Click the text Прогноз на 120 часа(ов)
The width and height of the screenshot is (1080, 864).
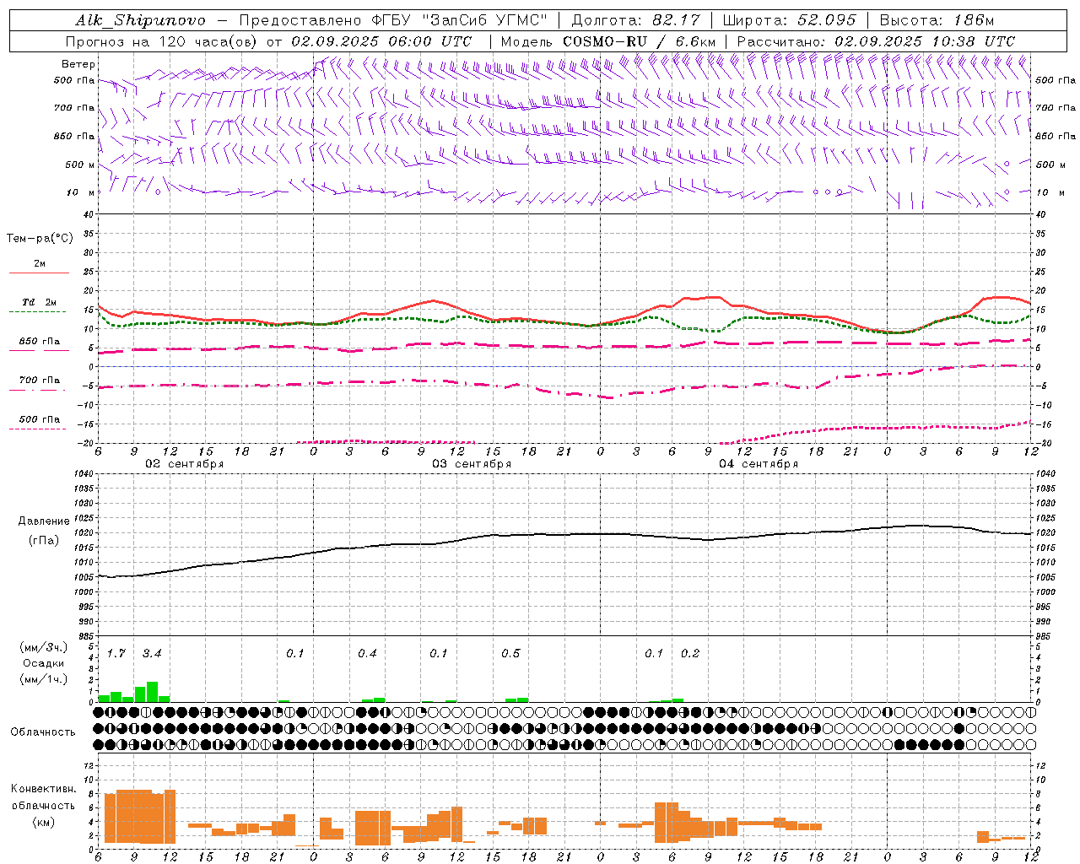[162, 41]
